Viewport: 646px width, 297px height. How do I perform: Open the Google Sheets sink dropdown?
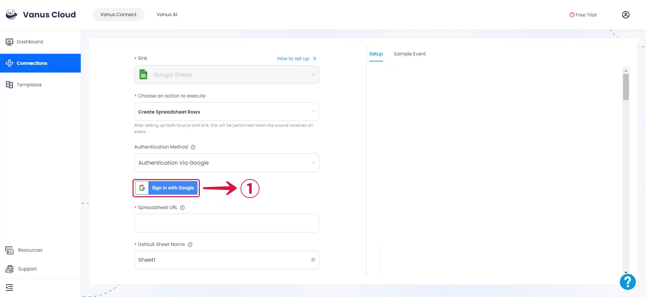[x=226, y=75]
